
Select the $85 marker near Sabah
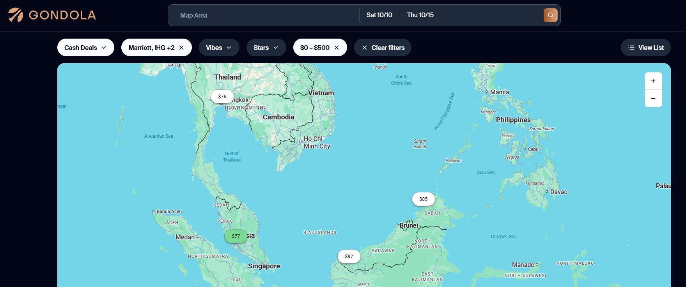[424, 199]
